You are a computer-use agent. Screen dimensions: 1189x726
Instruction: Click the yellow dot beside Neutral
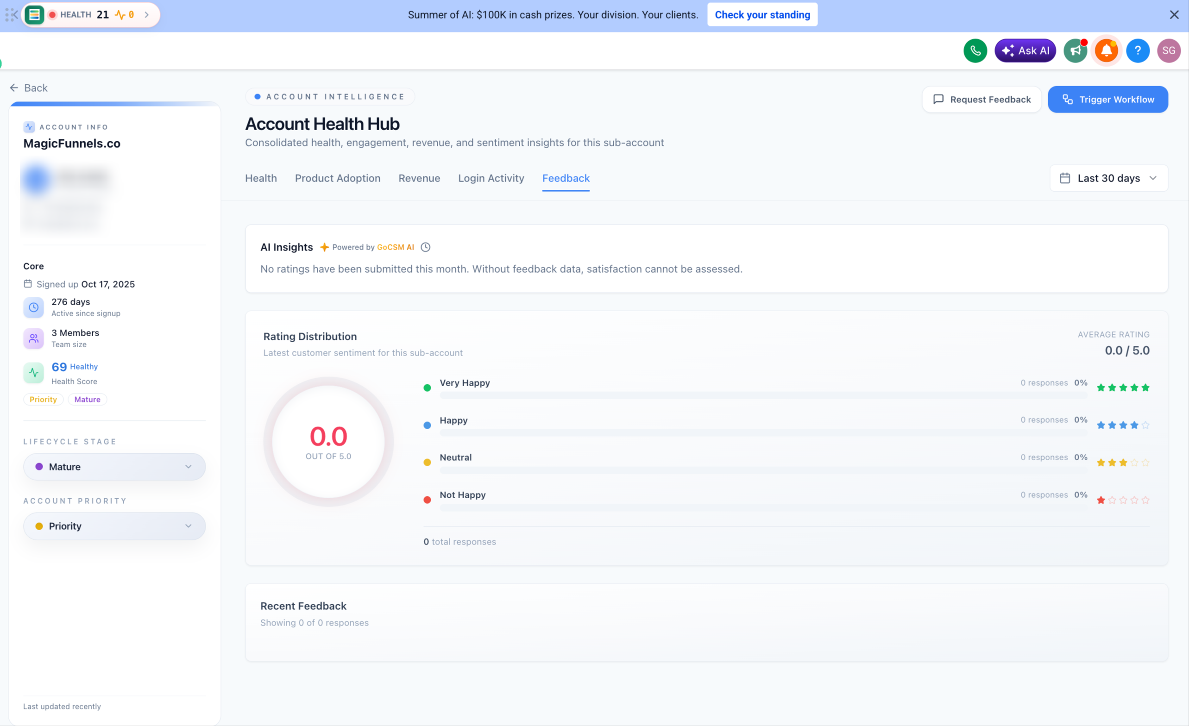(427, 463)
